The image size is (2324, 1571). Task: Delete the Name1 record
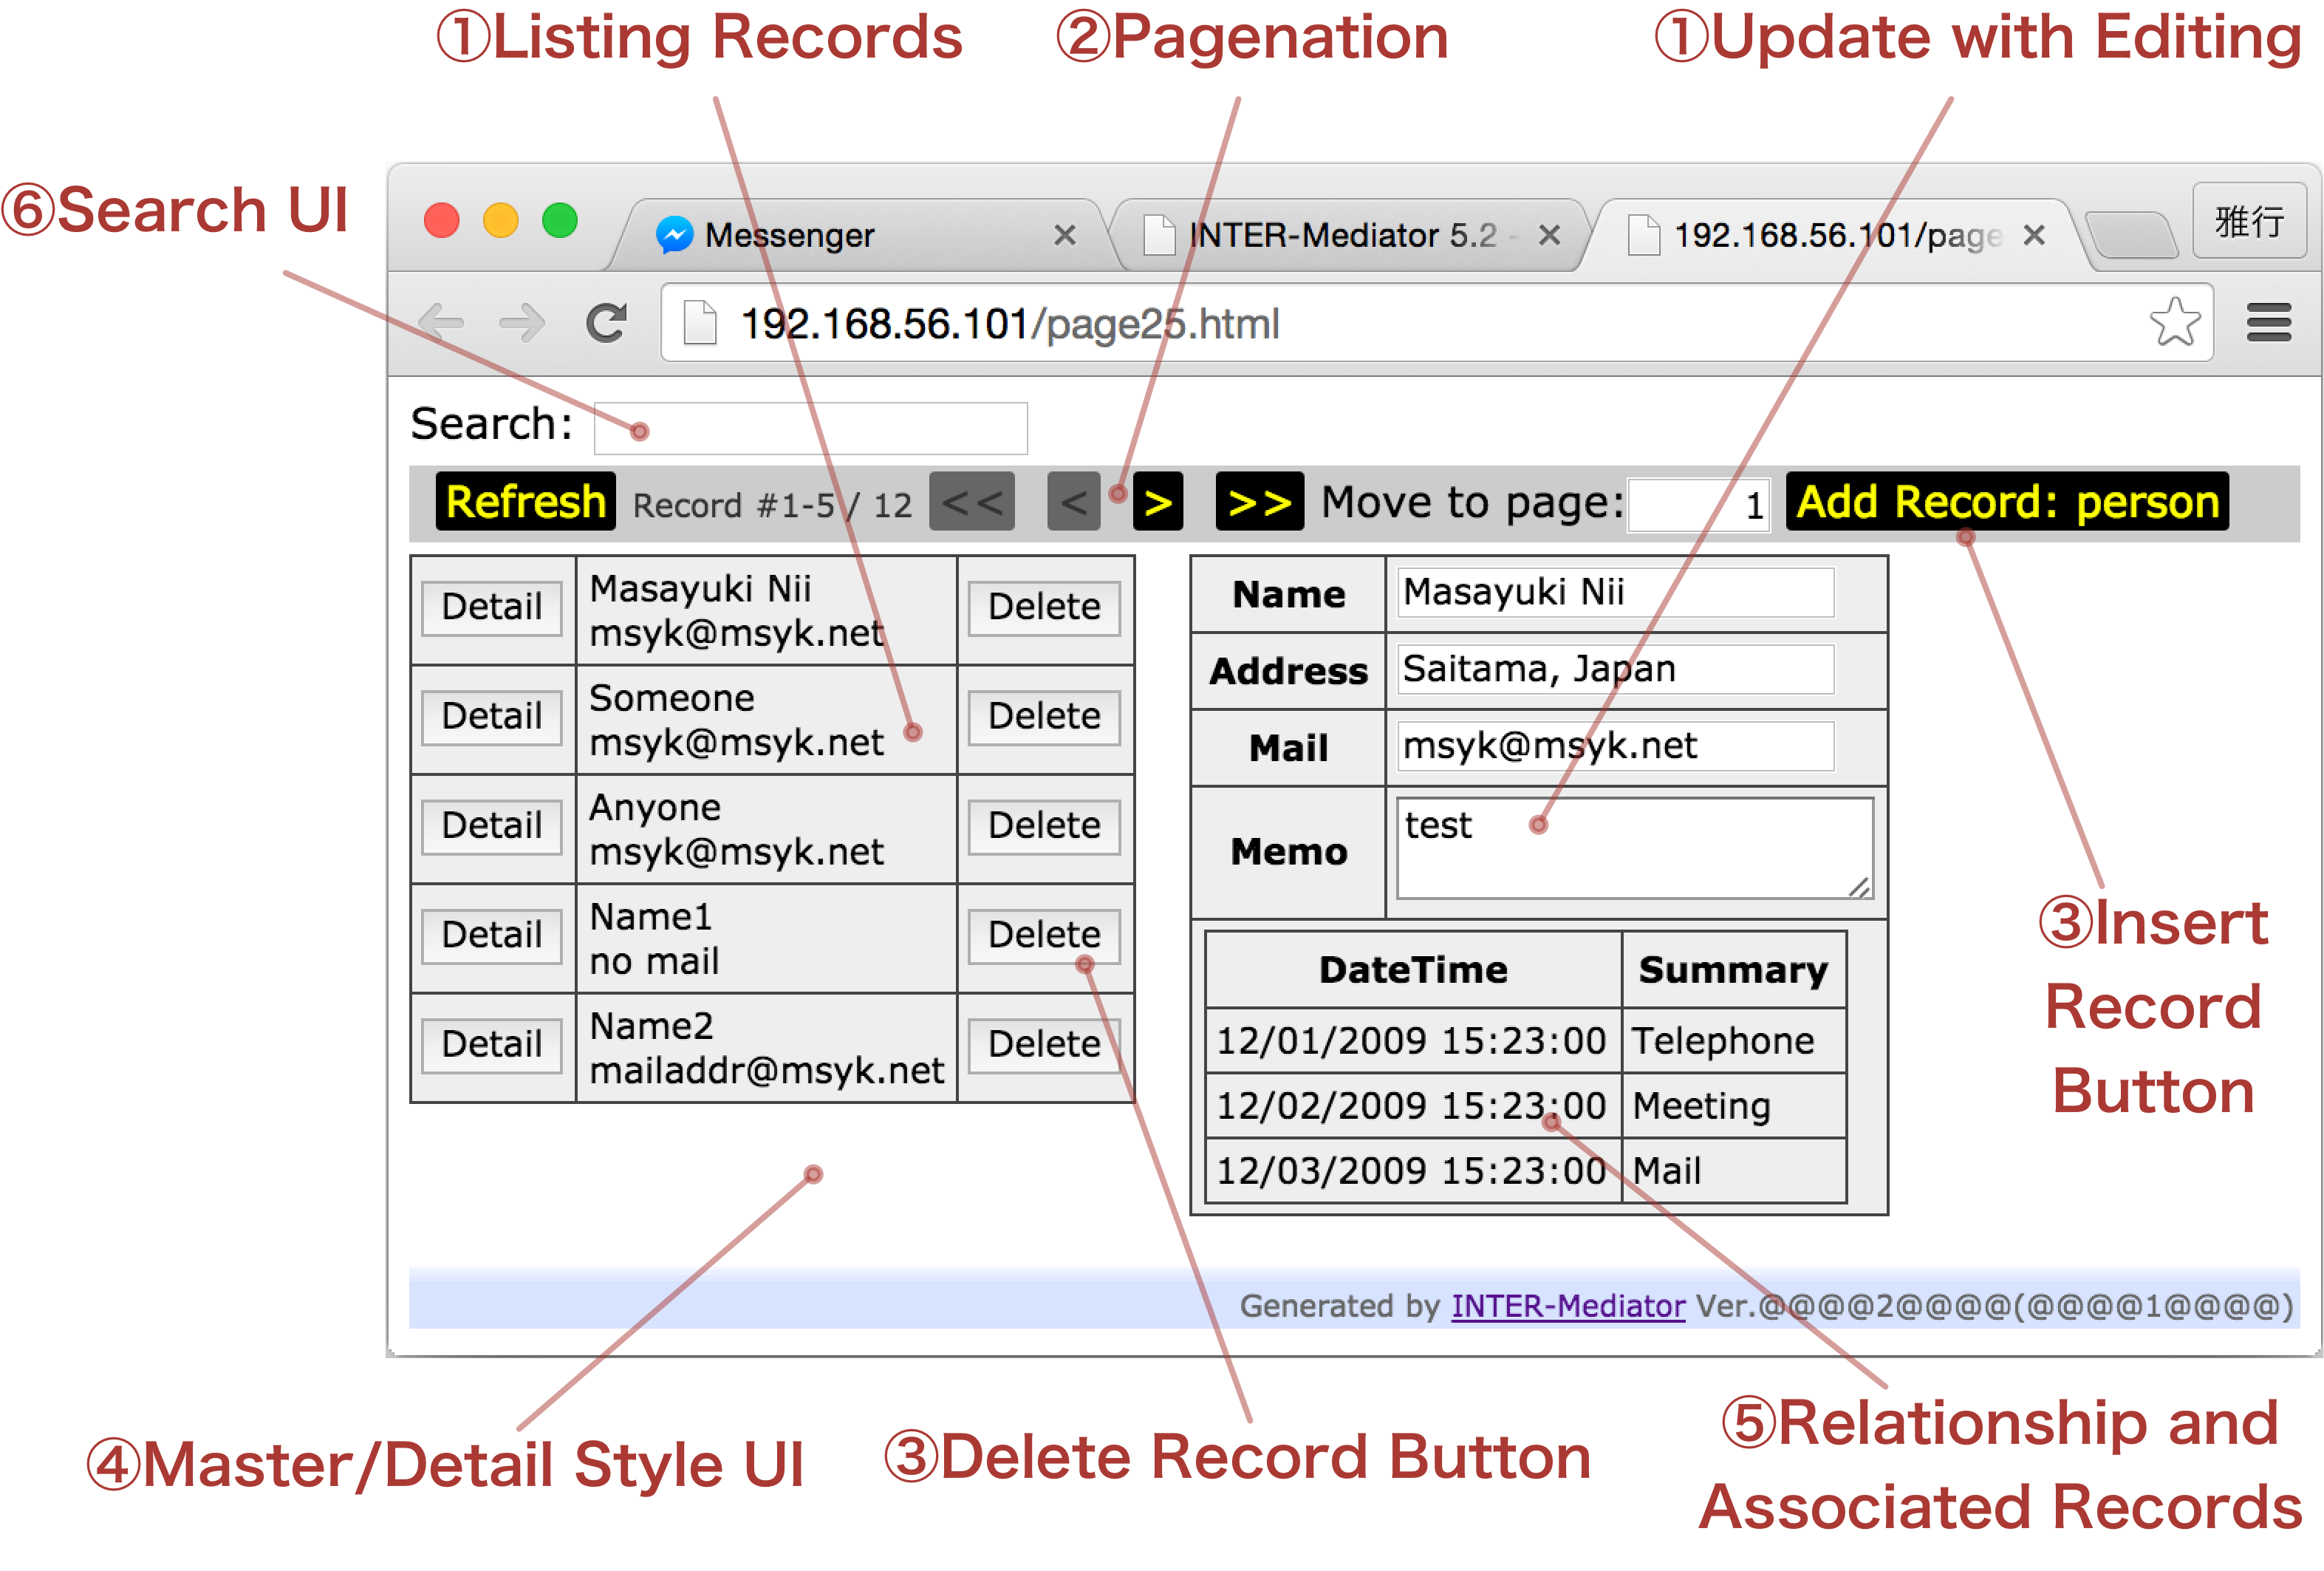click(x=1044, y=935)
